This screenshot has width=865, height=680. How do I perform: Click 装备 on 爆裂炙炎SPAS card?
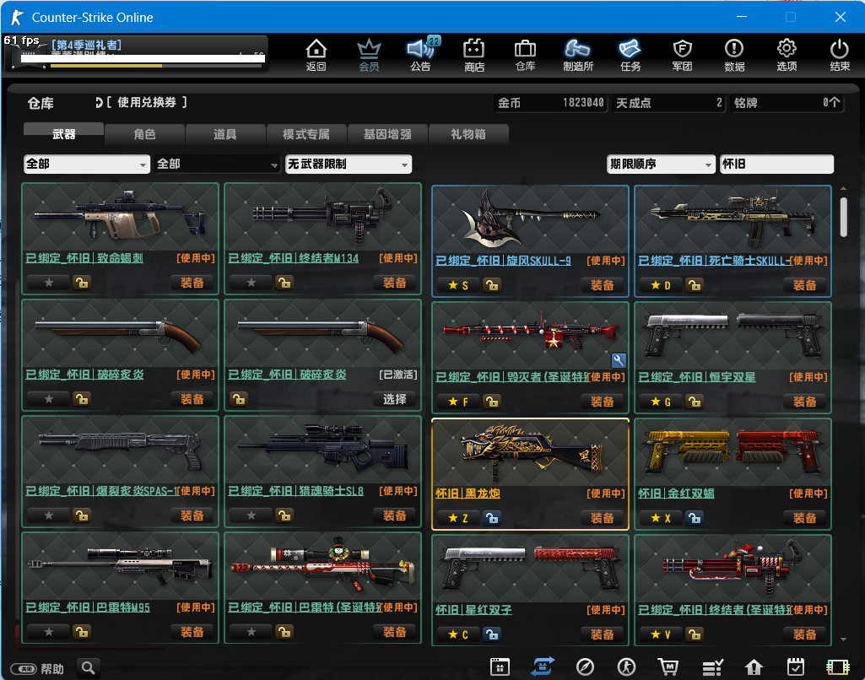(192, 515)
